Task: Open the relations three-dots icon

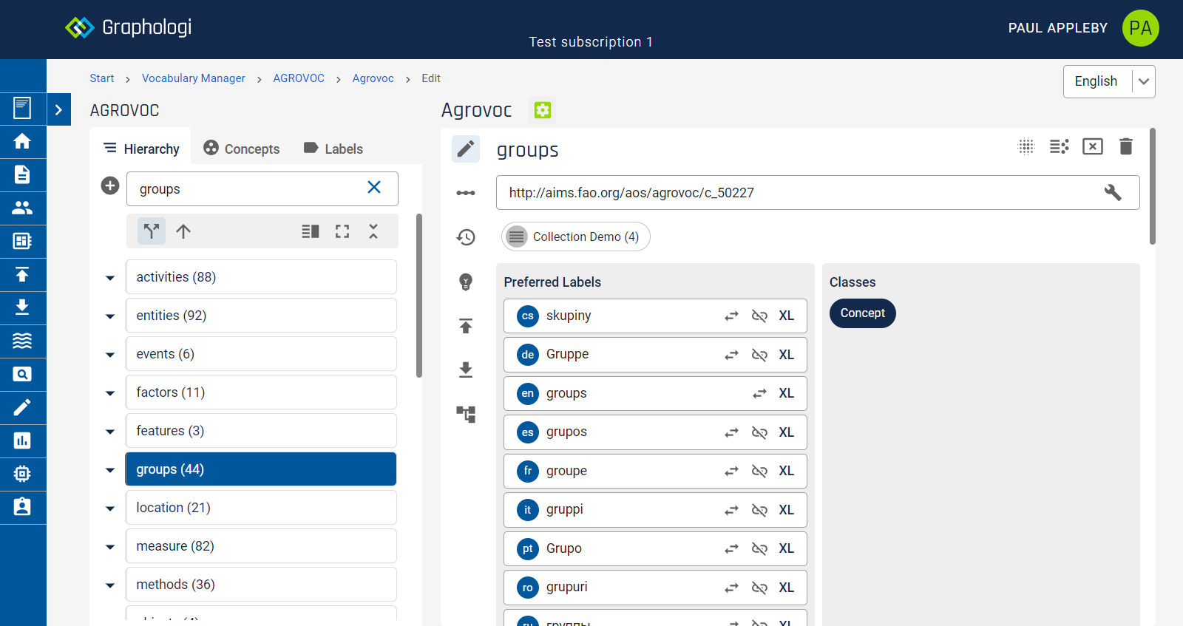Action: (x=466, y=193)
